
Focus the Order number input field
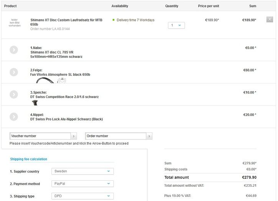[115, 136]
